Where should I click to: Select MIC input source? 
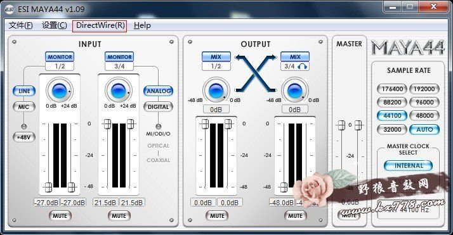click(x=24, y=107)
